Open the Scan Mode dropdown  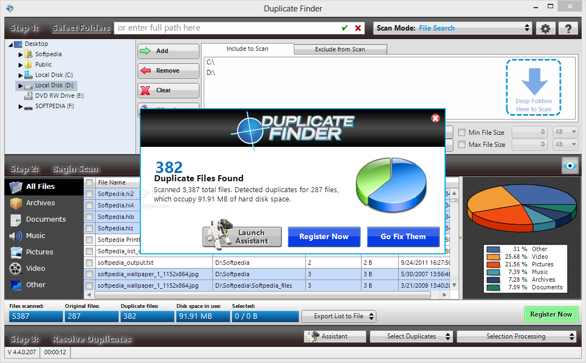click(452, 28)
